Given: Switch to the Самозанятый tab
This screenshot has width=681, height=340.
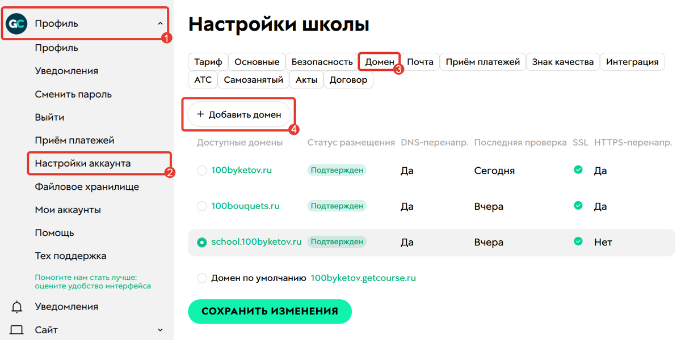Looking at the screenshot, I should click(x=253, y=80).
